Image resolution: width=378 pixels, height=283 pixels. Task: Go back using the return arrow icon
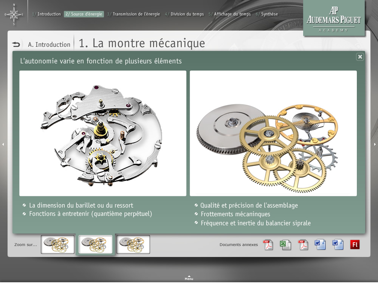[x=16, y=44]
